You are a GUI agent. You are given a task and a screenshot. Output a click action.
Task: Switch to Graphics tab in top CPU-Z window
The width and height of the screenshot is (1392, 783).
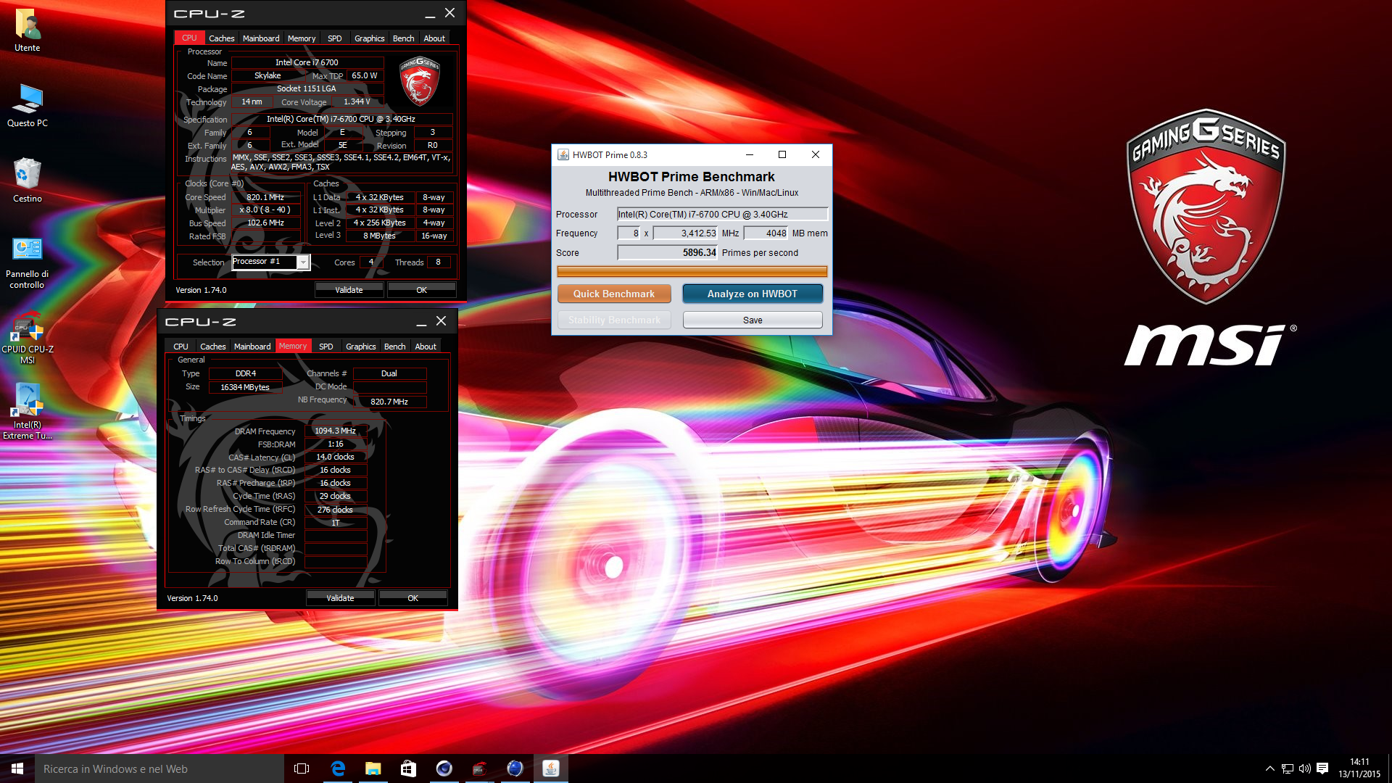click(369, 38)
